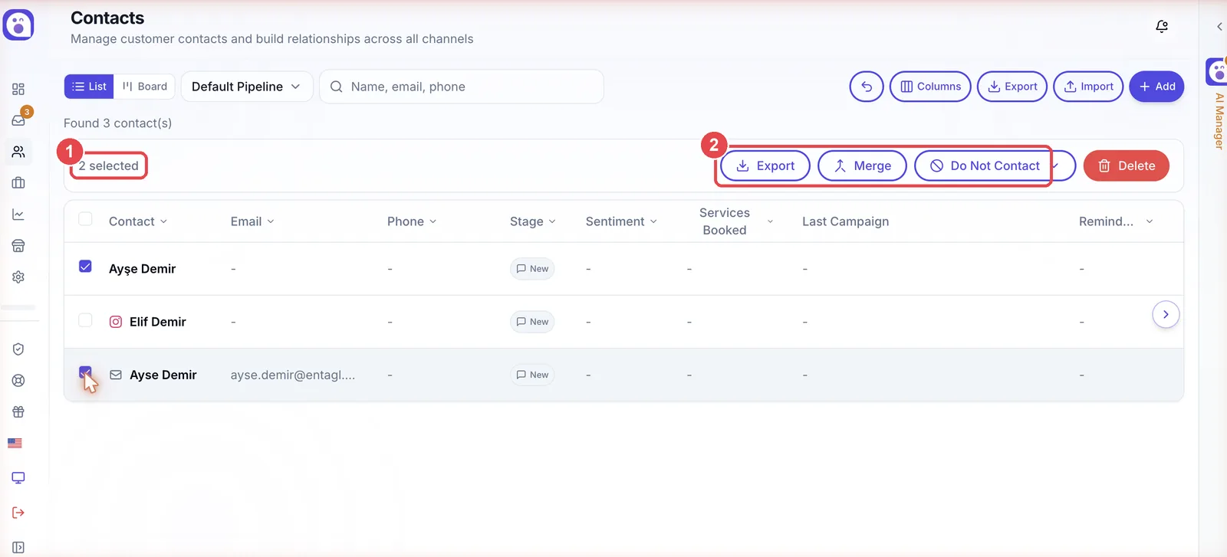Focus the Name, email, phone search field
1227x557 pixels.
462,87
